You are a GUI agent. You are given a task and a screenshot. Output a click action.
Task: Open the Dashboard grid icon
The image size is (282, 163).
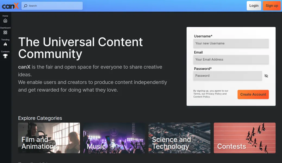[x=5, y=32]
